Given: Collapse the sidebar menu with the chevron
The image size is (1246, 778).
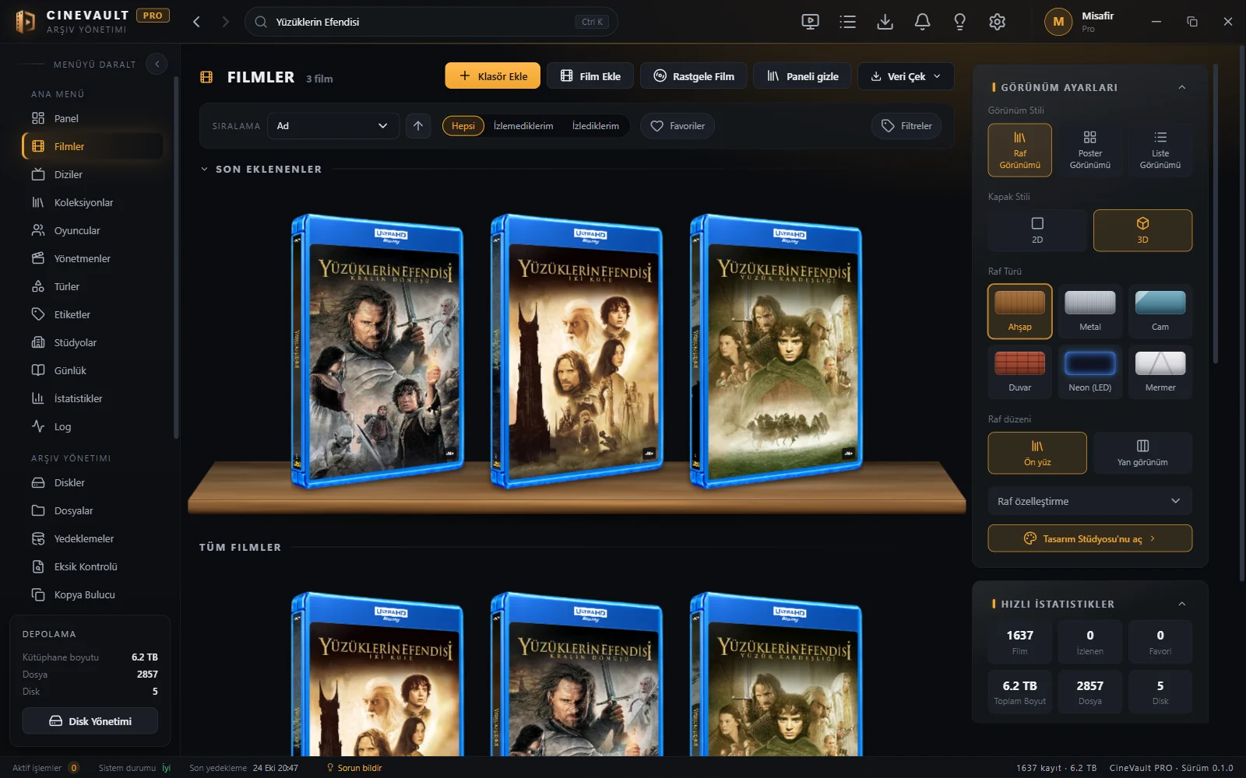Looking at the screenshot, I should tap(157, 64).
